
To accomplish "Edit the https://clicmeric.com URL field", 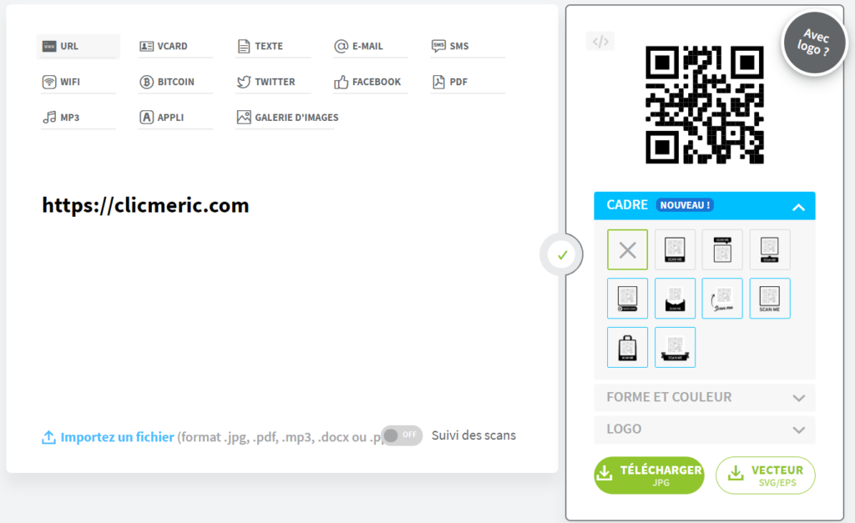I will [145, 205].
